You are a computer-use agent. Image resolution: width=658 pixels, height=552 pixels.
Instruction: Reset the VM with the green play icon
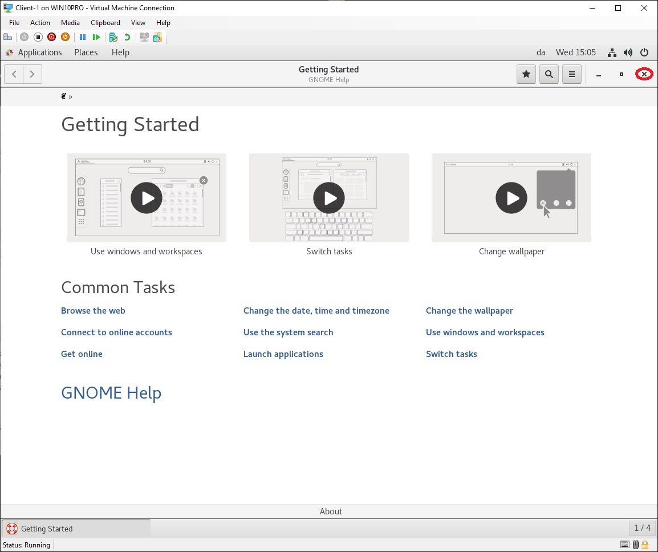96,37
